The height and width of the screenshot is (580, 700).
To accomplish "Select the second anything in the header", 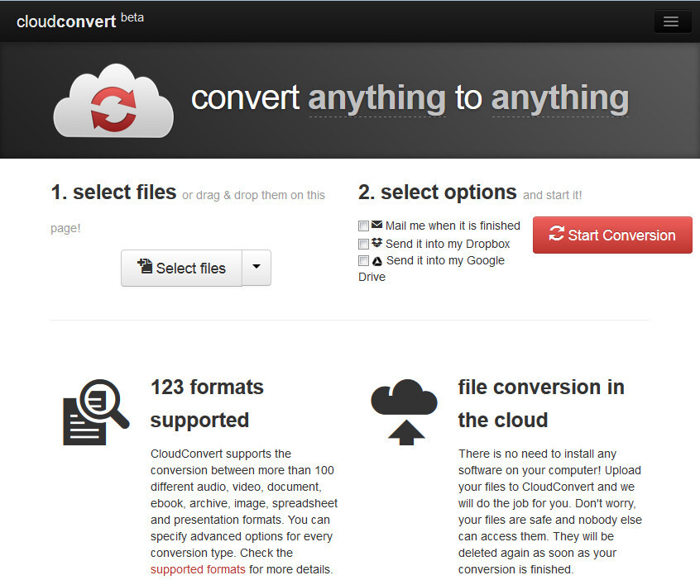I will coord(559,97).
